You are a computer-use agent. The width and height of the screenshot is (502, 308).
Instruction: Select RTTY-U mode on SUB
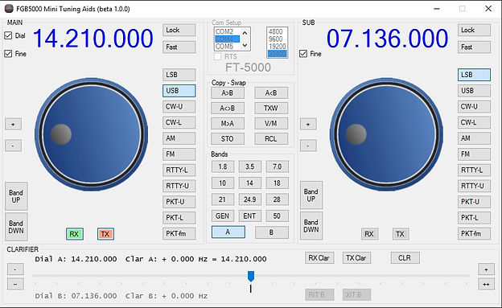point(474,186)
